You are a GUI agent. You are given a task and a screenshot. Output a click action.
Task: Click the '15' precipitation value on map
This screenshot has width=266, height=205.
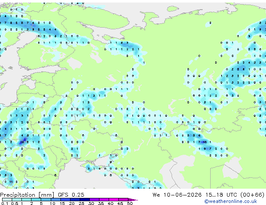(x=205, y=142)
